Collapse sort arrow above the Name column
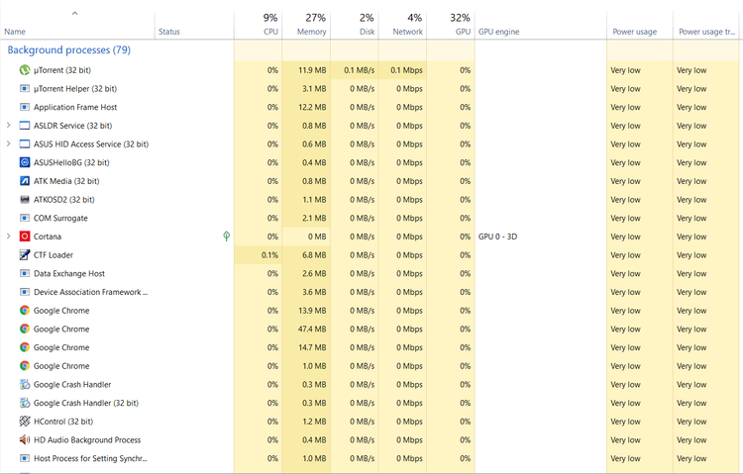Screen dimensions: 743x474 pyautogui.click(x=75, y=14)
